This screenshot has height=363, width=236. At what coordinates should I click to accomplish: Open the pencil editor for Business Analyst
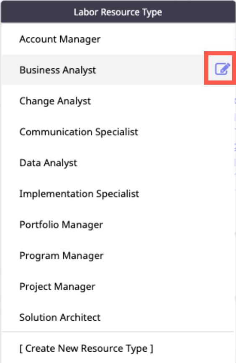point(222,69)
